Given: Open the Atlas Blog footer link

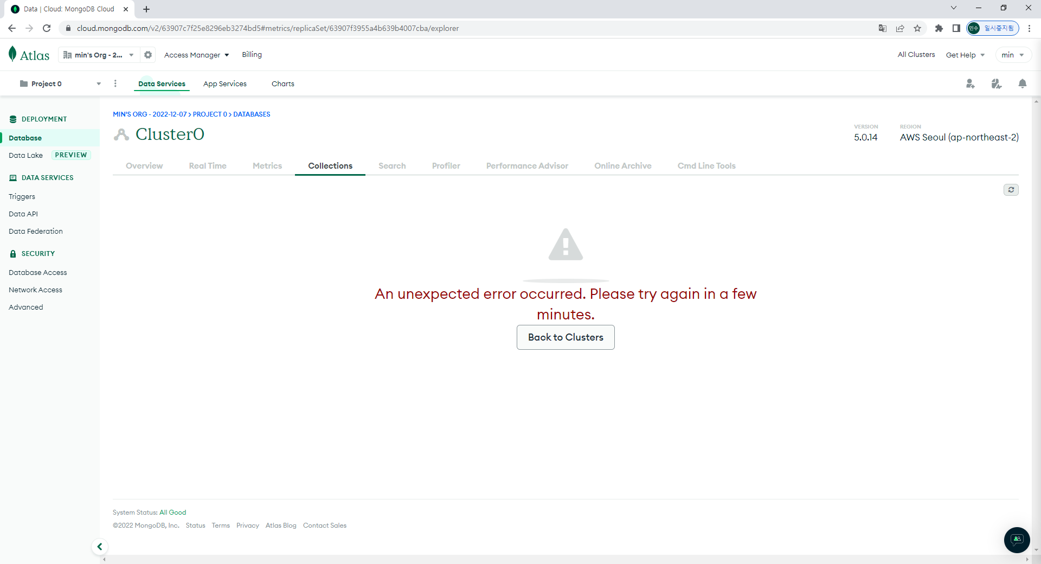Looking at the screenshot, I should (x=281, y=525).
